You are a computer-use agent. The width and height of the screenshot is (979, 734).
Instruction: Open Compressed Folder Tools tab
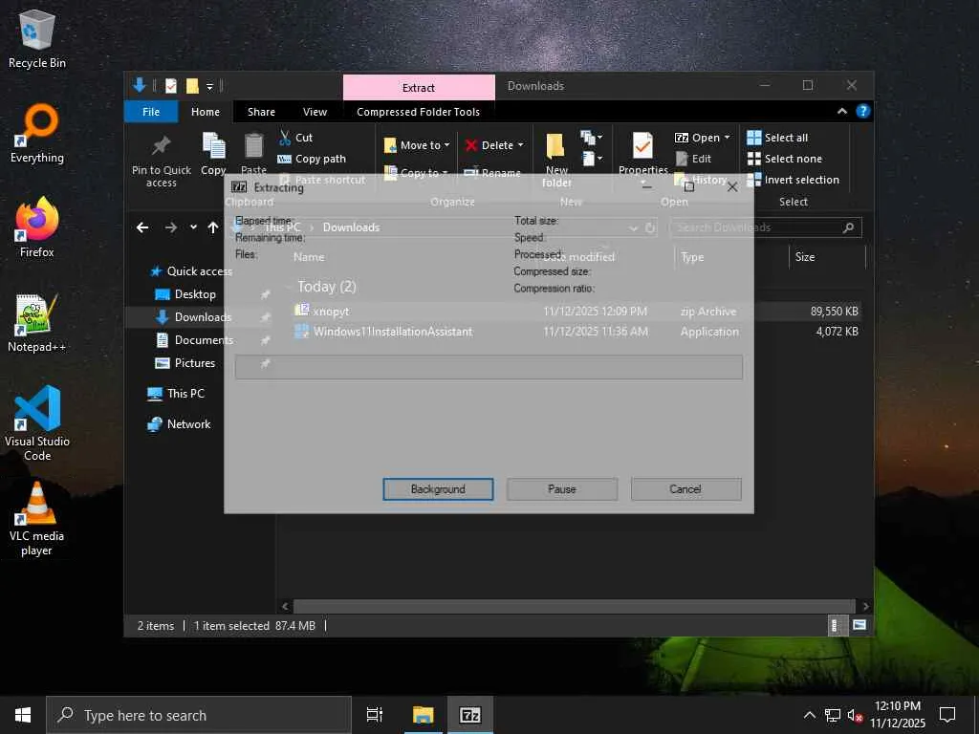419,112
